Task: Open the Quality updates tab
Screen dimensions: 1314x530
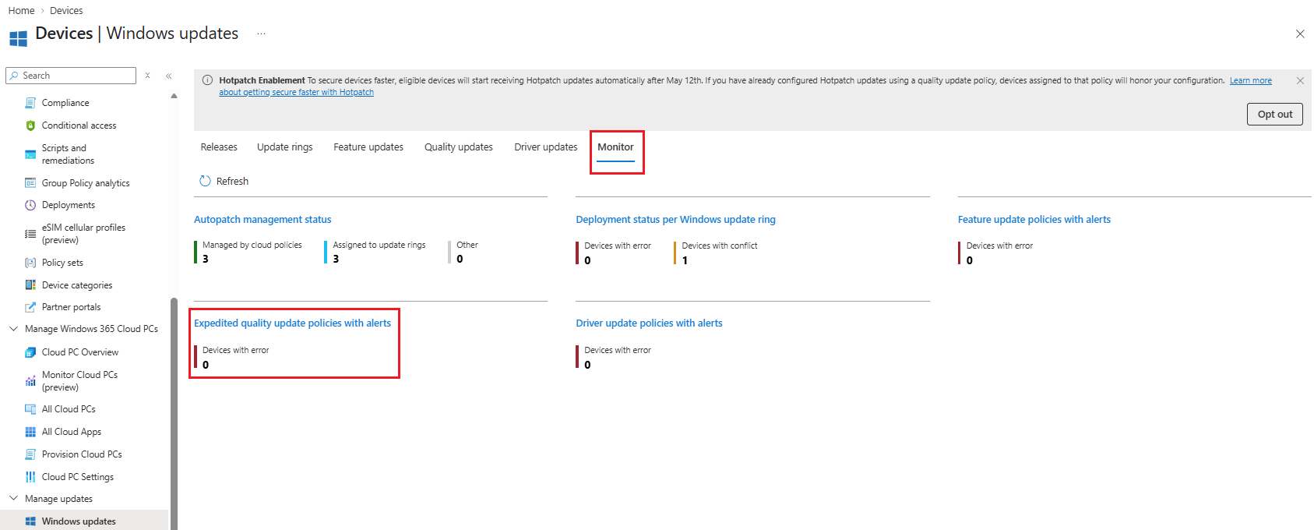Action: [459, 147]
